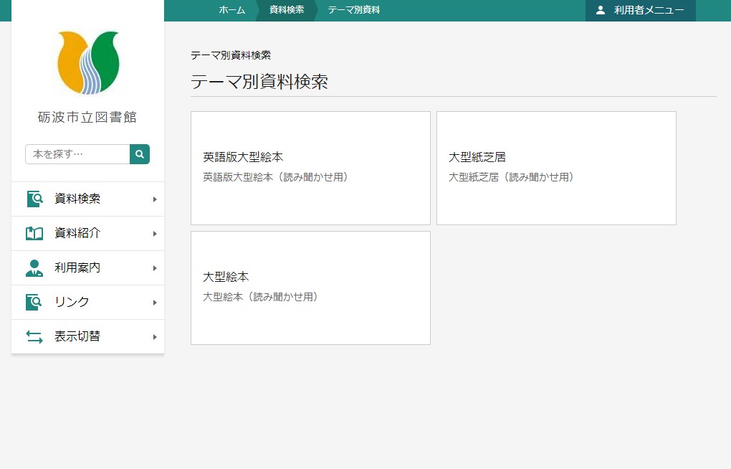The width and height of the screenshot is (731, 469).
Task: Click the 資料紹介 open-book icon
Action: 34,233
